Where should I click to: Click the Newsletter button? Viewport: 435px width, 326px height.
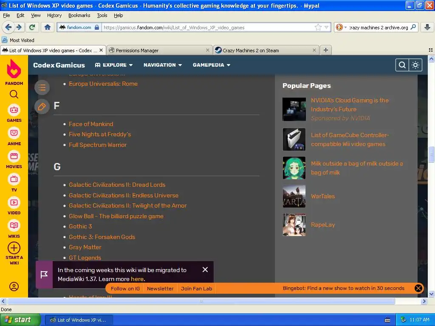click(160, 288)
